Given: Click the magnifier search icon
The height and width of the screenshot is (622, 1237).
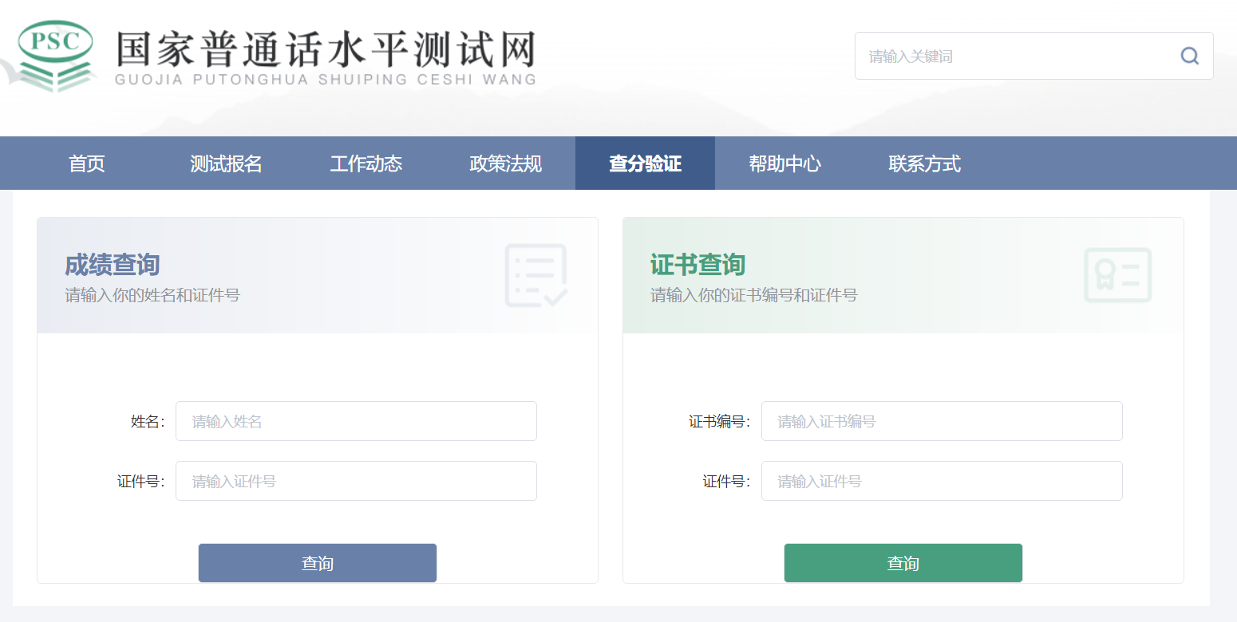Looking at the screenshot, I should click(x=1189, y=56).
